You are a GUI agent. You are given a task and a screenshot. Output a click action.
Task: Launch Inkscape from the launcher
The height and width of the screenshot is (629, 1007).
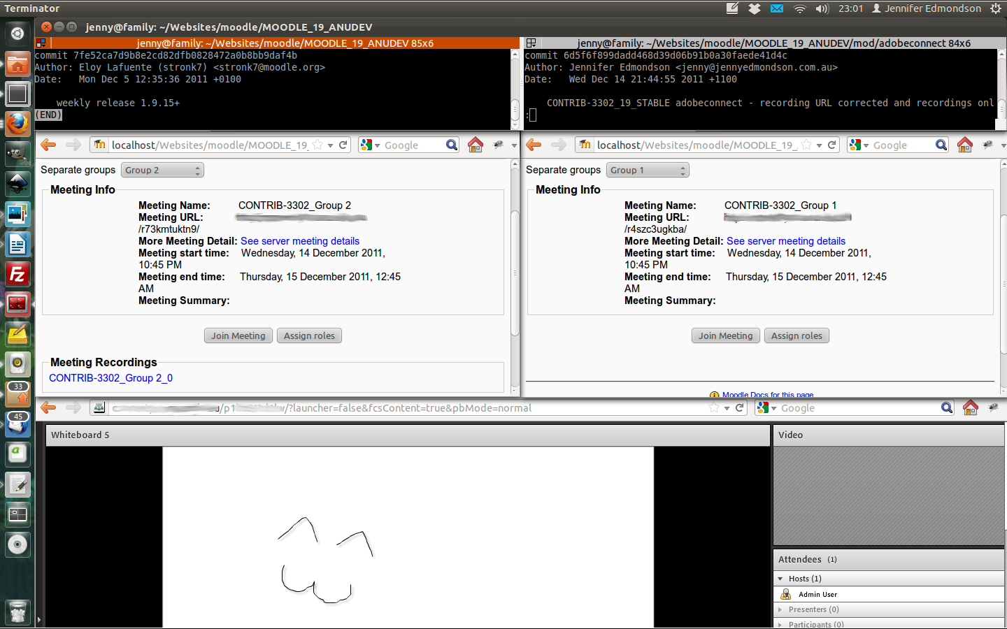(17, 184)
